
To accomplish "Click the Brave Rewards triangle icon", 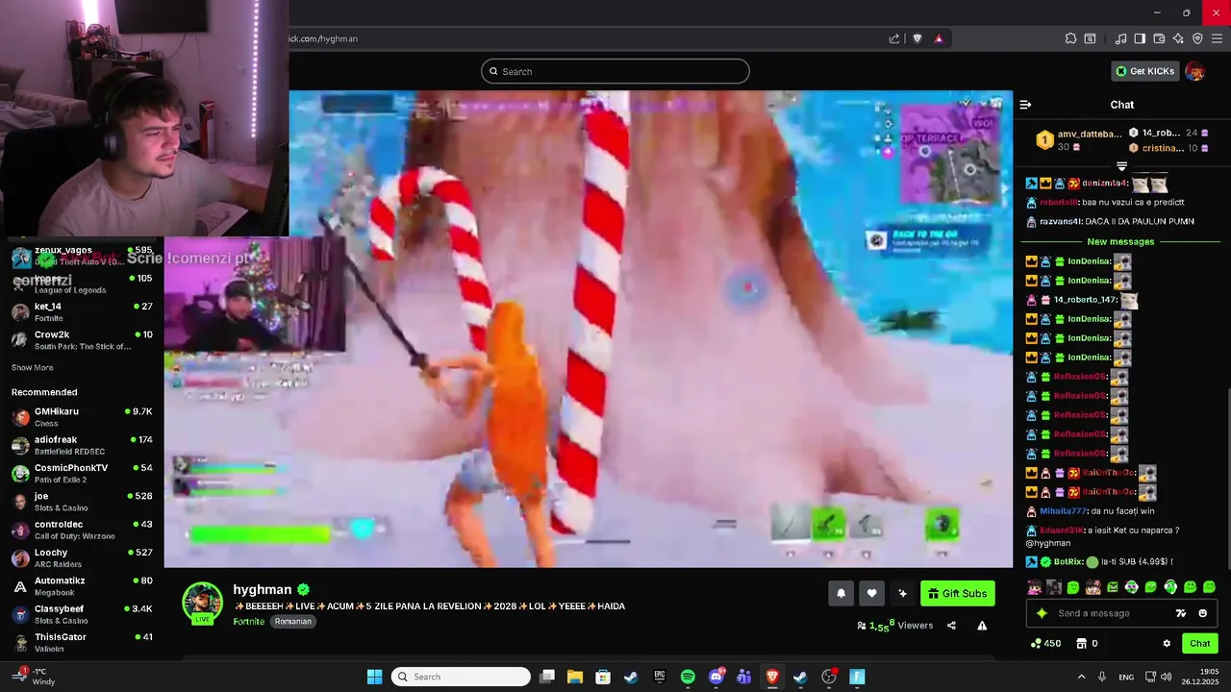I will [939, 38].
